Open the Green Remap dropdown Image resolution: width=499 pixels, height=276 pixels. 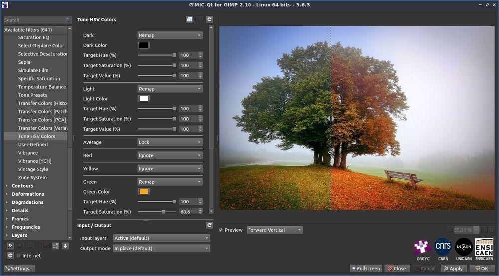click(x=170, y=182)
